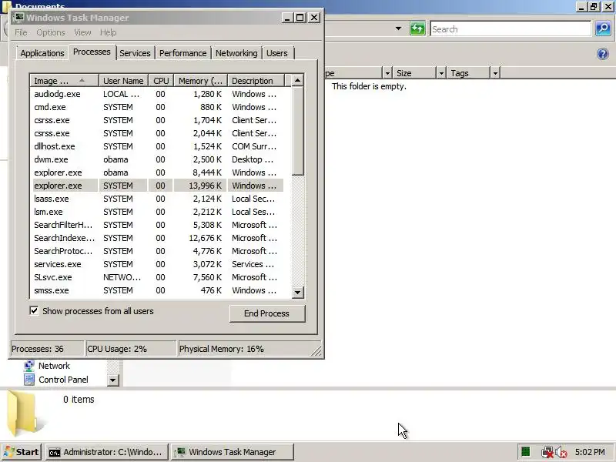Select the lsm.exe process
The image size is (616, 462).
coord(158,212)
